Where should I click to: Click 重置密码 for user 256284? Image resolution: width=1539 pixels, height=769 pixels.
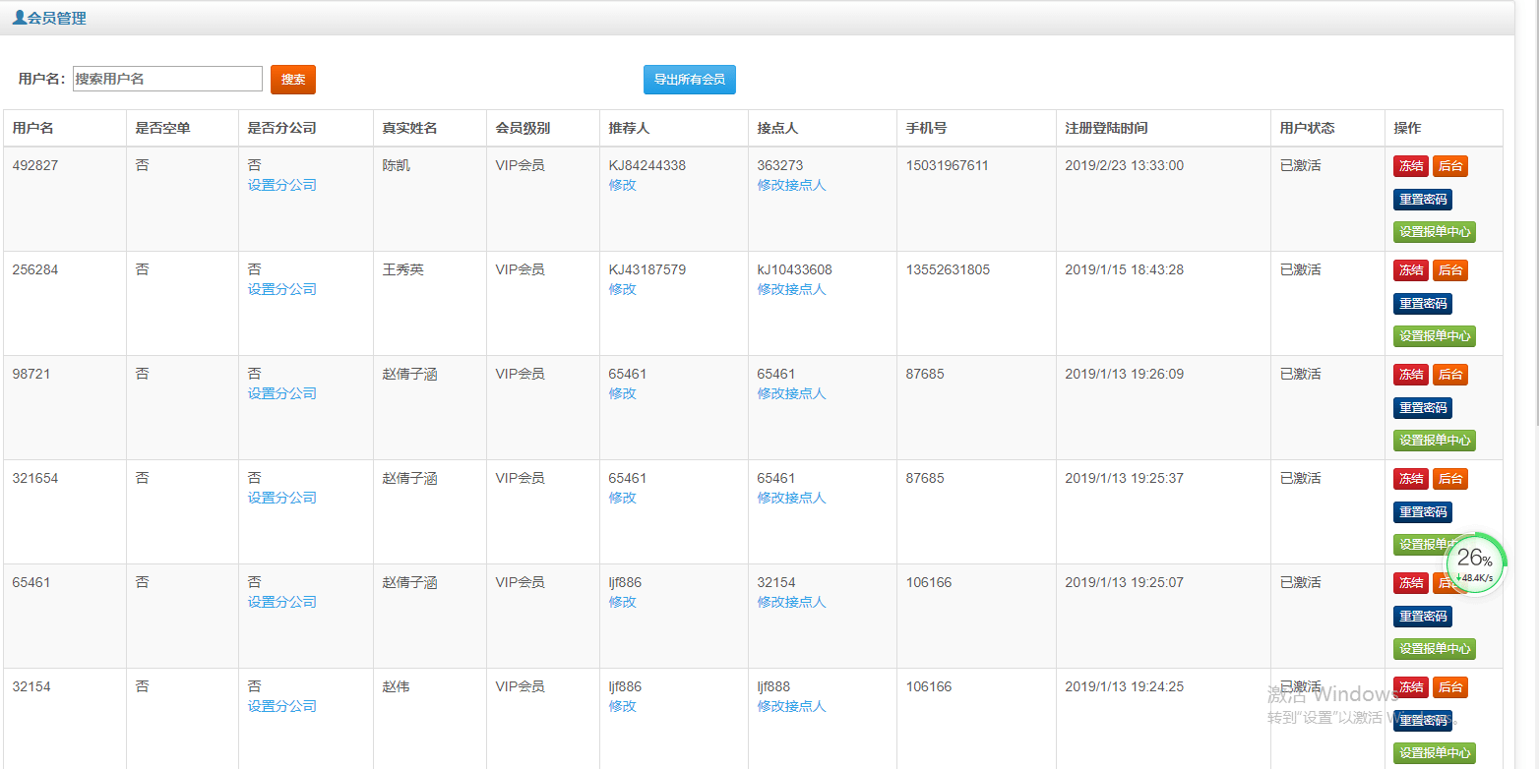pyautogui.click(x=1423, y=304)
